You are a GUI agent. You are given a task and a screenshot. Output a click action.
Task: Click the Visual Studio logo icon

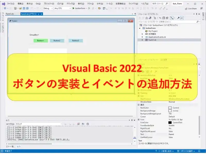click(x=4, y=4)
